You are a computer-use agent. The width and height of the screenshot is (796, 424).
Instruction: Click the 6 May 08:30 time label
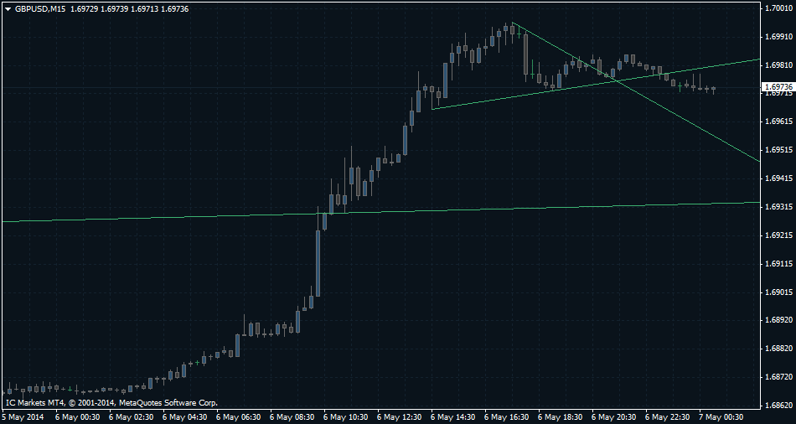coord(293,416)
